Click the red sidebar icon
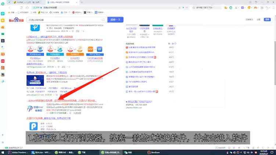Image resolution: width=276 pixels, height=155 pixels. 3,61
